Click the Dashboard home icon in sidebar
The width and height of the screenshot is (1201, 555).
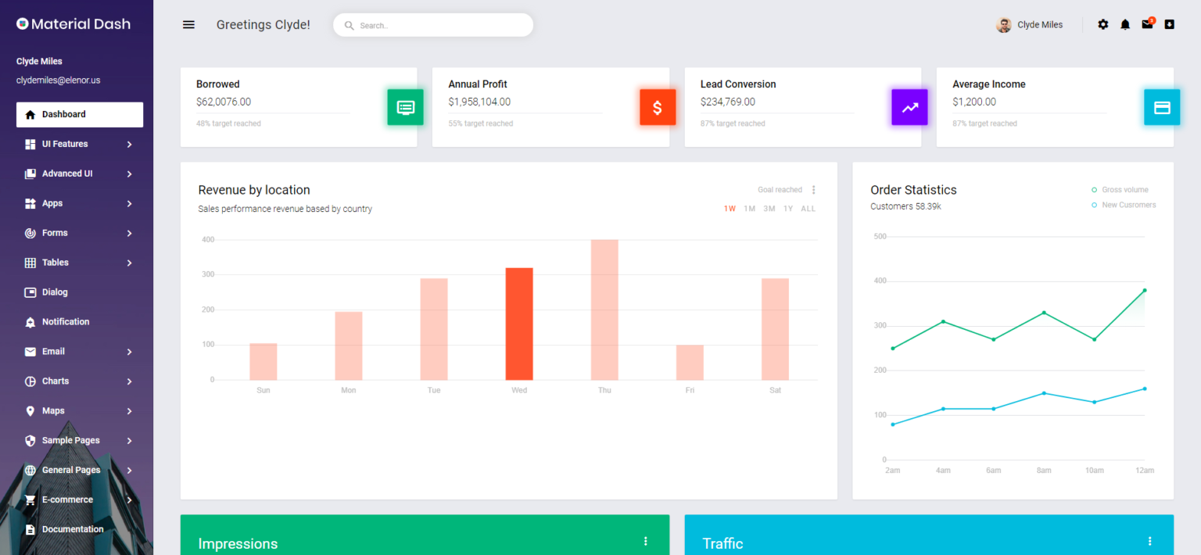28,114
